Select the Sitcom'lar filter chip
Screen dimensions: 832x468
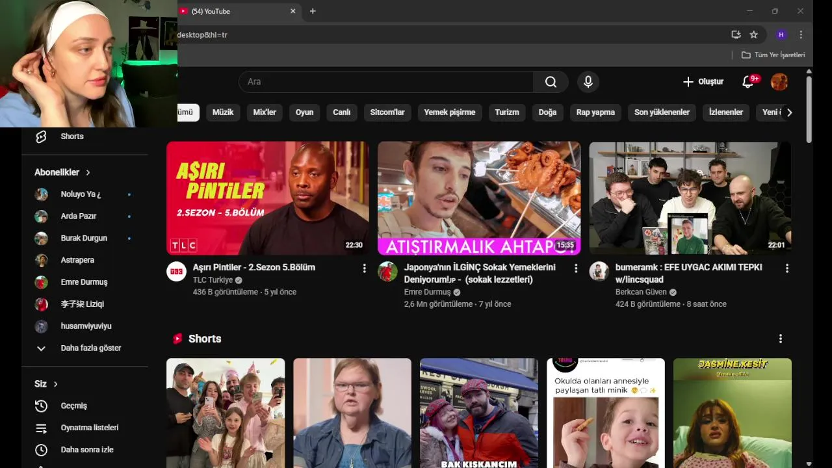387,112
